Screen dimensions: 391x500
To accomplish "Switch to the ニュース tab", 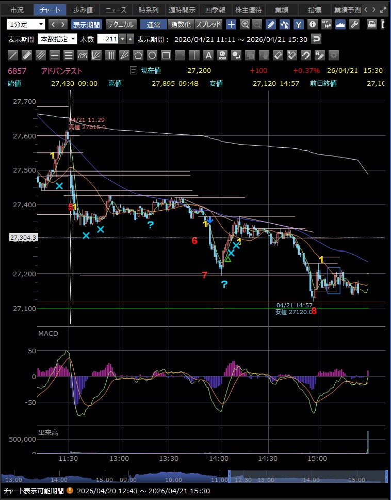I will (115, 10).
